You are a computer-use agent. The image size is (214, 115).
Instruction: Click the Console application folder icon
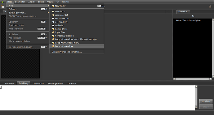[x=53, y=36]
